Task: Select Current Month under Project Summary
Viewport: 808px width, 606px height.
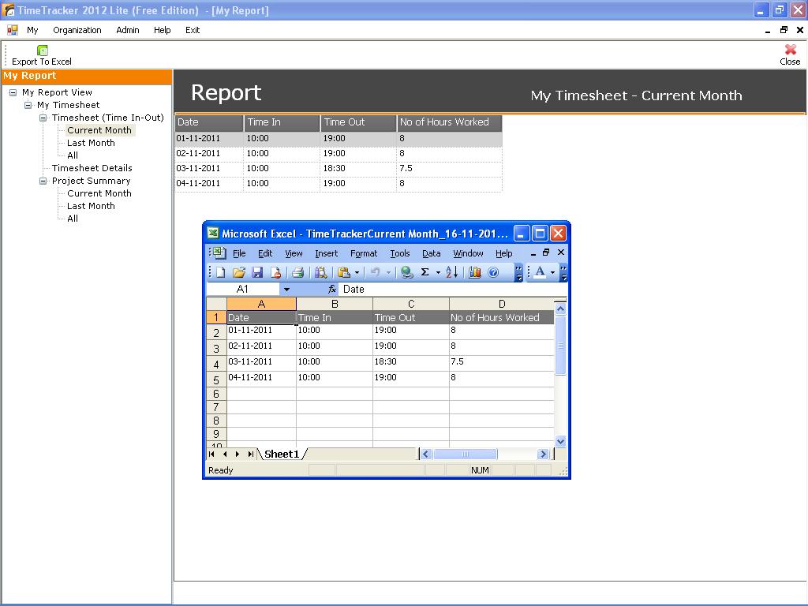Action: 99,193
